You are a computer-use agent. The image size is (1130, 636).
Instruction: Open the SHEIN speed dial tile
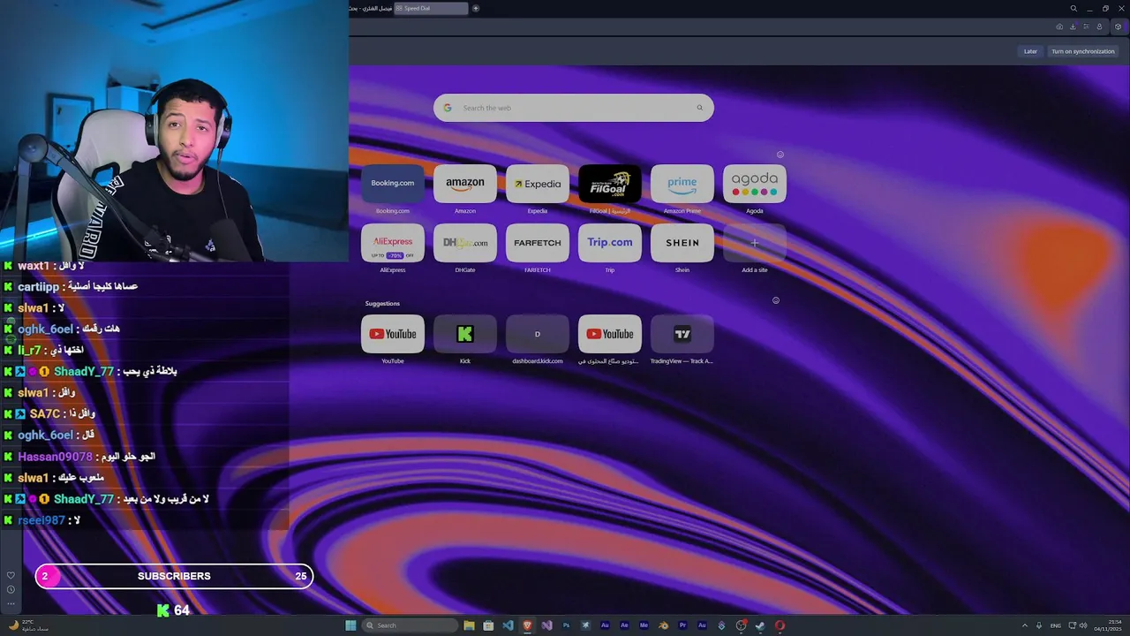point(682,242)
